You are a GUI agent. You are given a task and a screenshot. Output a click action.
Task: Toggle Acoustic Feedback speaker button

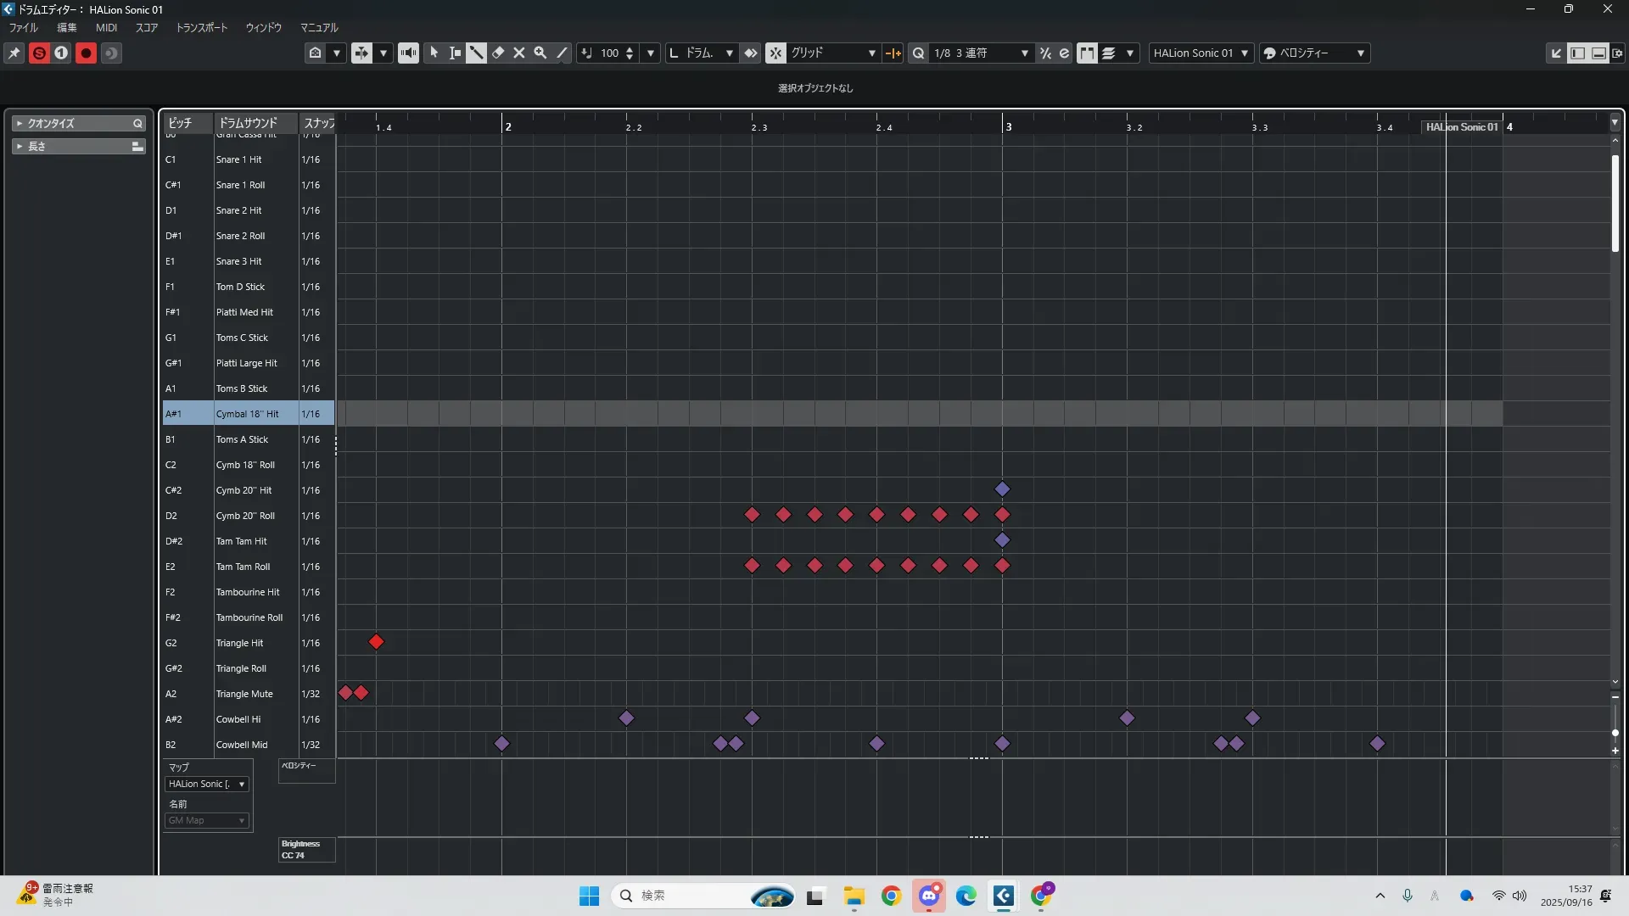coord(408,53)
